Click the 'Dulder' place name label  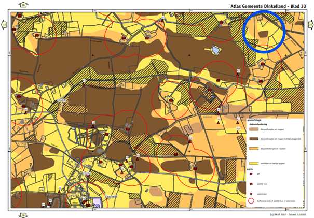pyautogui.click(x=62, y=100)
